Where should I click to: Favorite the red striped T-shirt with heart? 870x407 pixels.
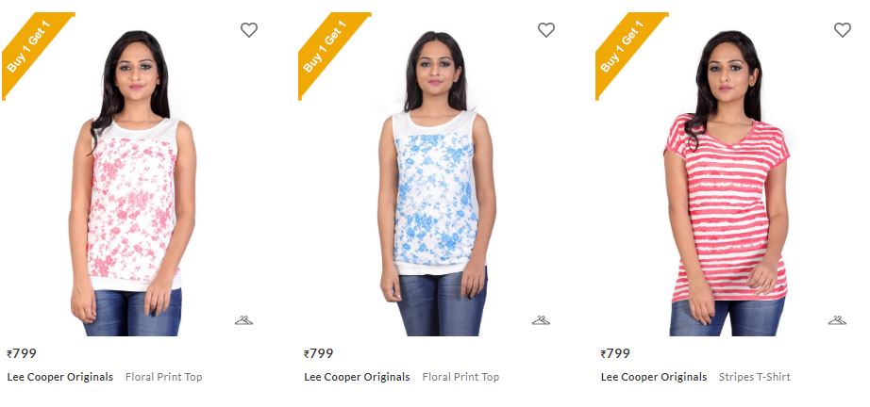(x=843, y=30)
